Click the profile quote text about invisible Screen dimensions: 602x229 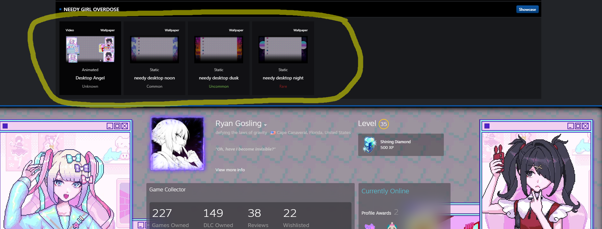pos(245,149)
